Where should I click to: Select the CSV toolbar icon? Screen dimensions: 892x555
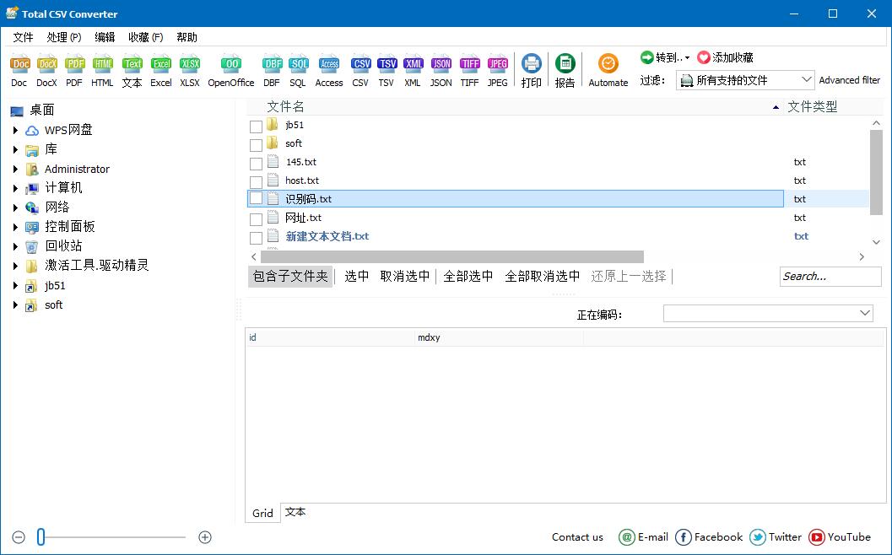[x=360, y=64]
